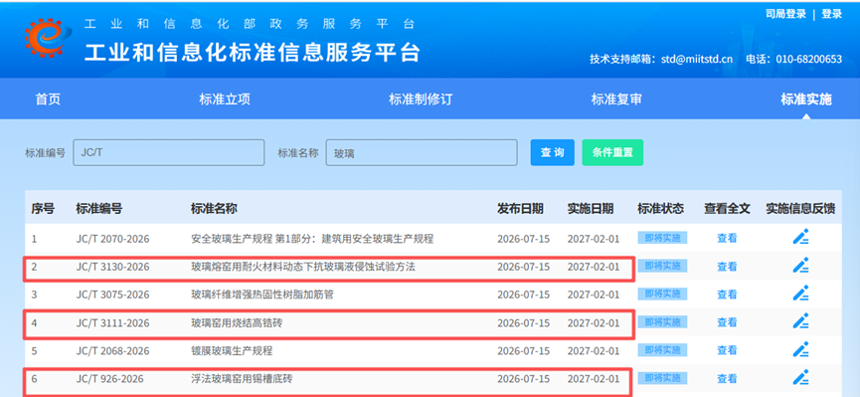Image resolution: width=860 pixels, height=397 pixels.
Task: Click the 查询 search button
Action: [553, 152]
